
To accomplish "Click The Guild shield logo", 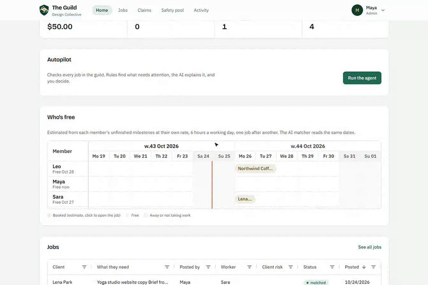I will click(44, 10).
